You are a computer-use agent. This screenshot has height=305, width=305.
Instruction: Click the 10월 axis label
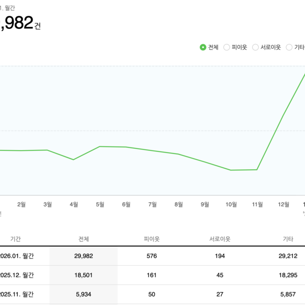pyautogui.click(x=231, y=204)
